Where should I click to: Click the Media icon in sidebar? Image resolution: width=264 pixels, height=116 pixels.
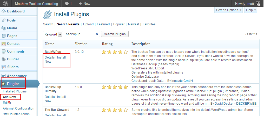(x=4, y=28)
